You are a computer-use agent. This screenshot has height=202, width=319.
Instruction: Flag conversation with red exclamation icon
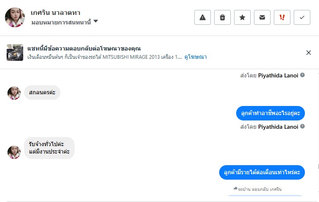pyautogui.click(x=282, y=17)
